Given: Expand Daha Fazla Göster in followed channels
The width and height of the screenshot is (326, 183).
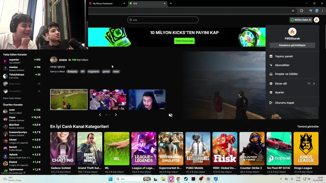Looking at the screenshot, I should 12,98.
